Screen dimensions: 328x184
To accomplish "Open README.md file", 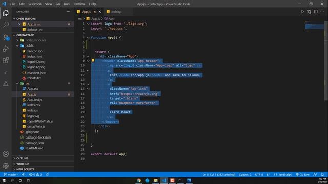I will (34, 148).
